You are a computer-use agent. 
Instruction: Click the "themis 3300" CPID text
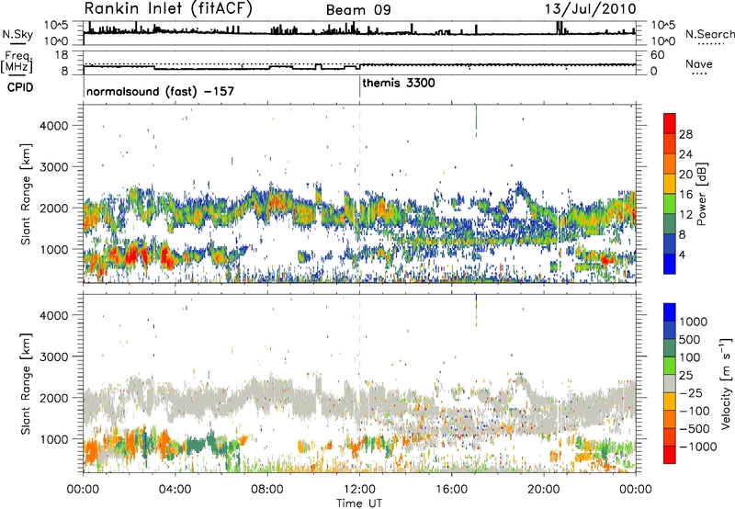click(x=399, y=83)
